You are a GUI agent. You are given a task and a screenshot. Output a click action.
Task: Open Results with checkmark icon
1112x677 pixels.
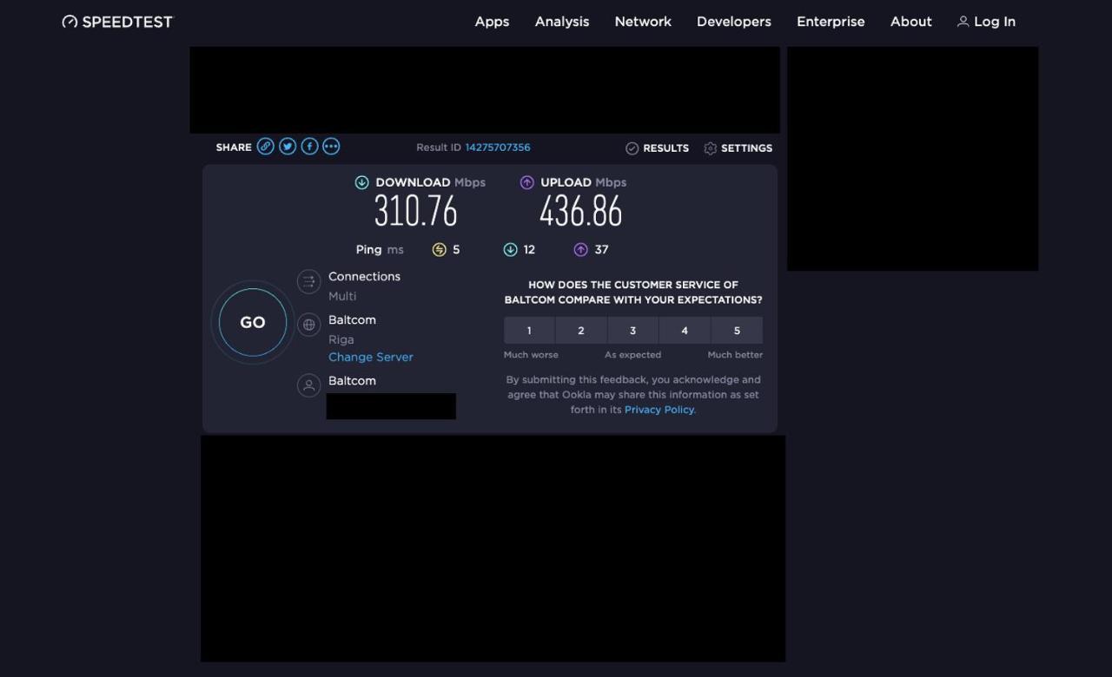click(x=657, y=148)
